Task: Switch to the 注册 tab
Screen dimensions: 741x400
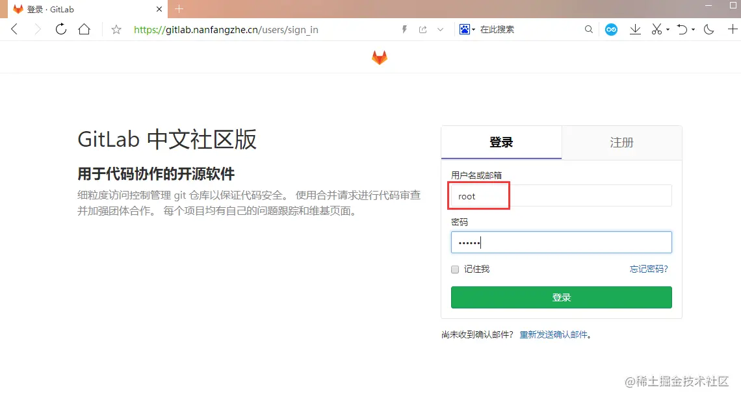Action: (621, 142)
